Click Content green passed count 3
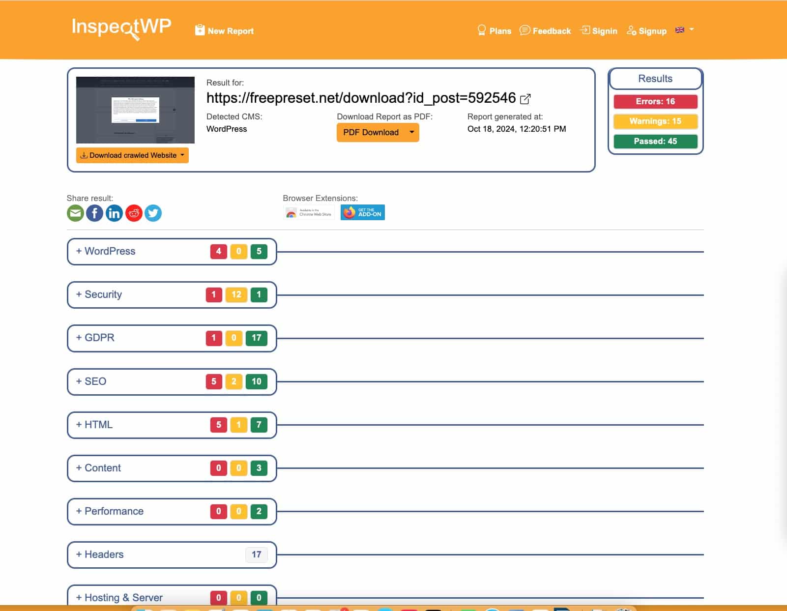Image resolution: width=787 pixels, height=611 pixels. pyautogui.click(x=259, y=468)
